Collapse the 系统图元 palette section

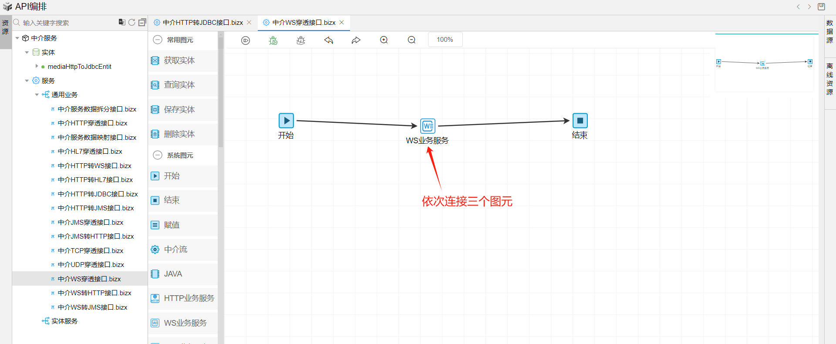pos(158,155)
